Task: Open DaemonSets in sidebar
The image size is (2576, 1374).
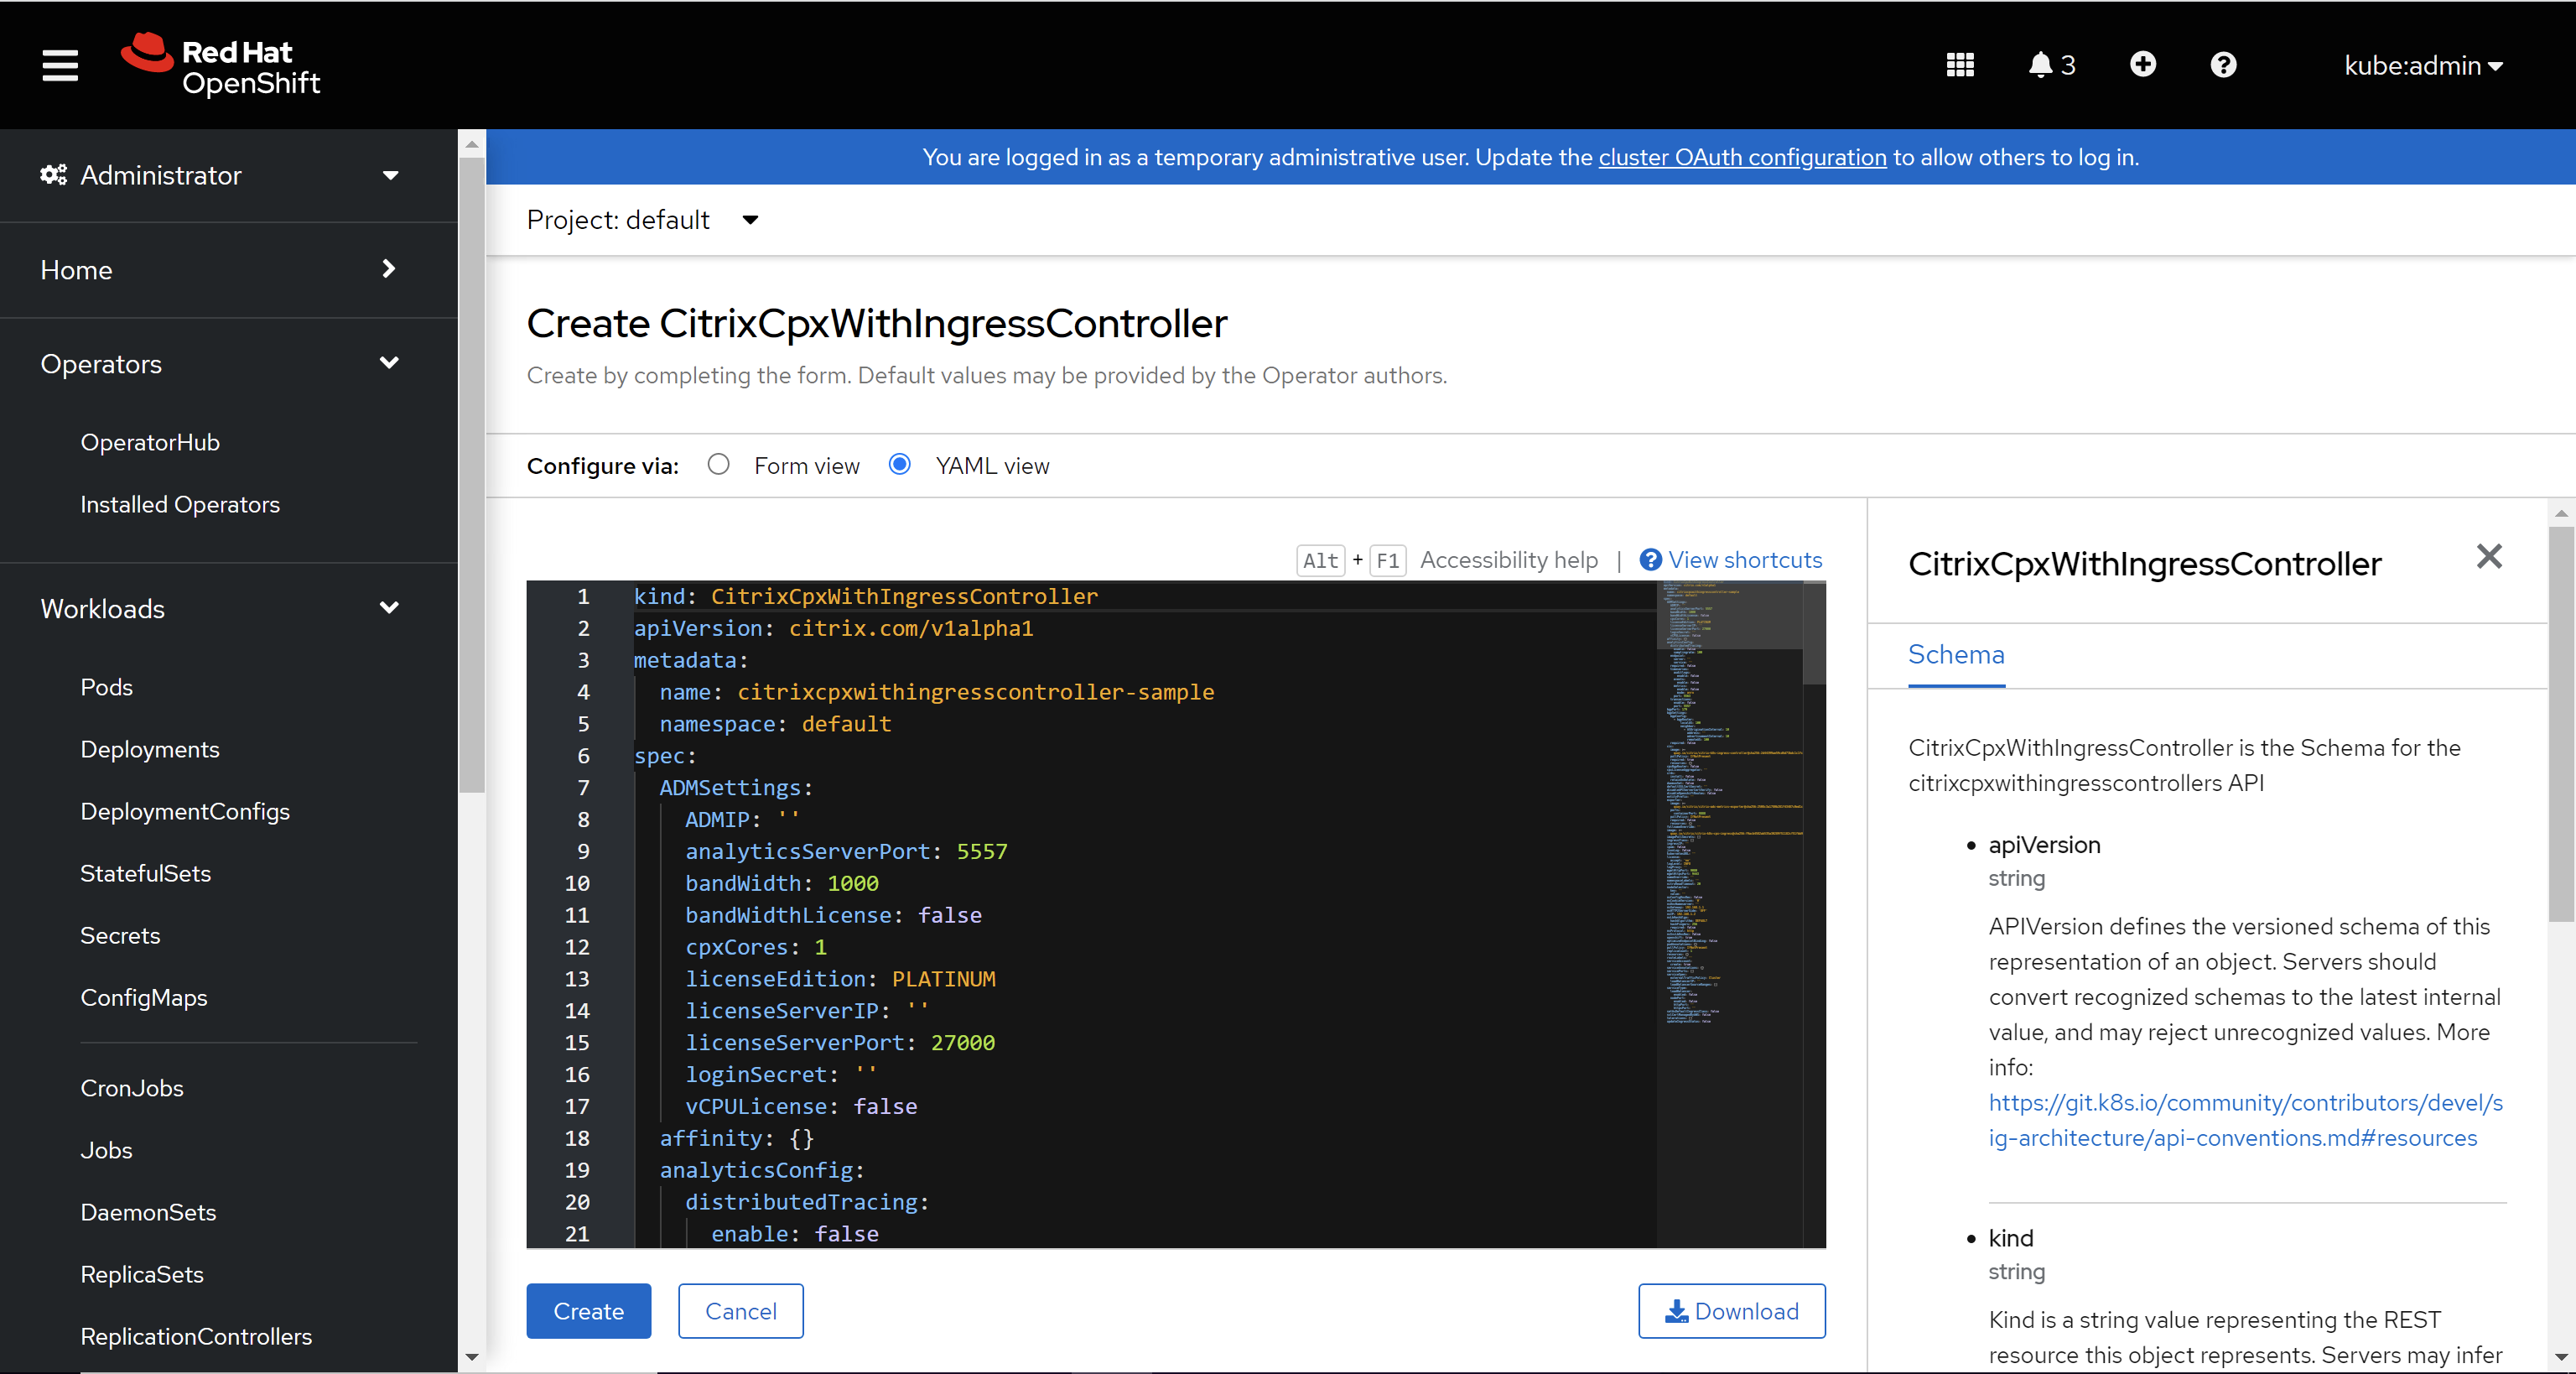Action: click(x=148, y=1212)
